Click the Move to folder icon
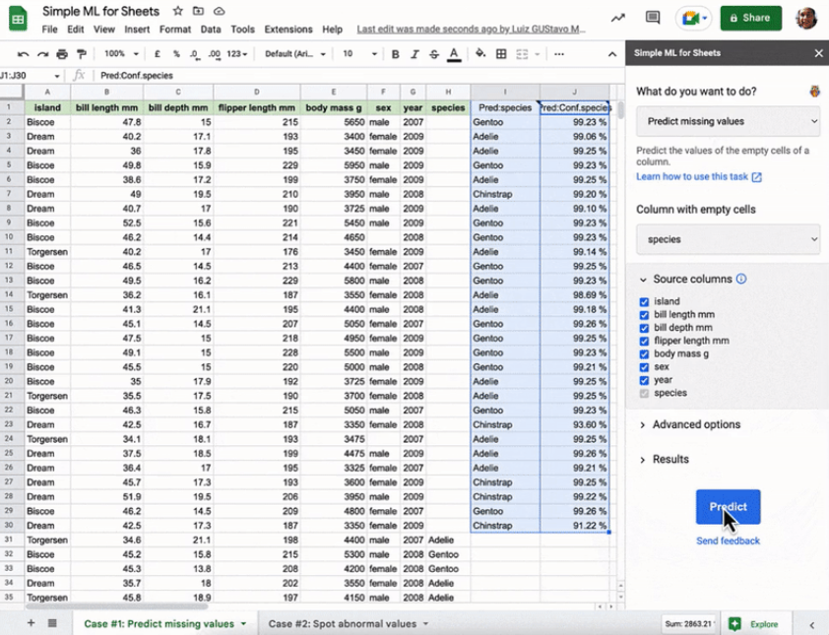829x635 pixels. click(198, 11)
